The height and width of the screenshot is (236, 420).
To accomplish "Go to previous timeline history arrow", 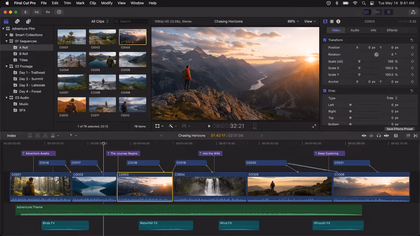I will tap(161, 136).
